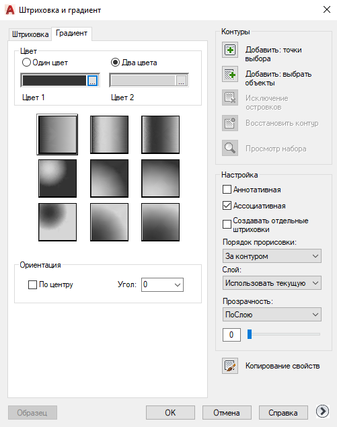337x427 pixels.
Task: Switch to the Hatch tab
Action: point(30,34)
